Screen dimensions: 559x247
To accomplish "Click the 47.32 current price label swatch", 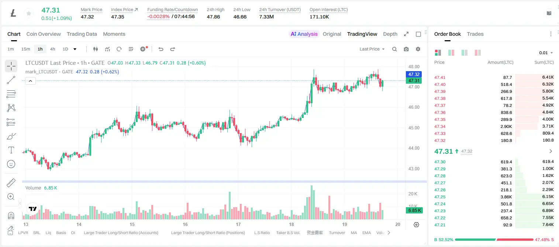I will click(414, 74).
